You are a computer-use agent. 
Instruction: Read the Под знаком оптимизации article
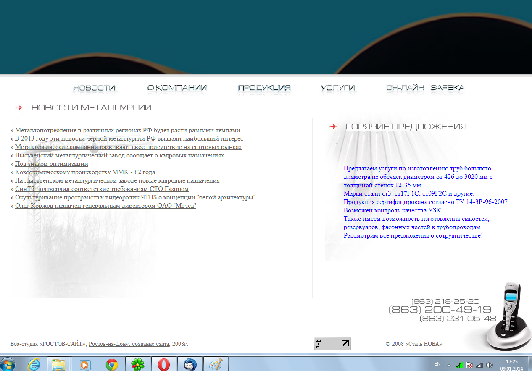coord(52,164)
